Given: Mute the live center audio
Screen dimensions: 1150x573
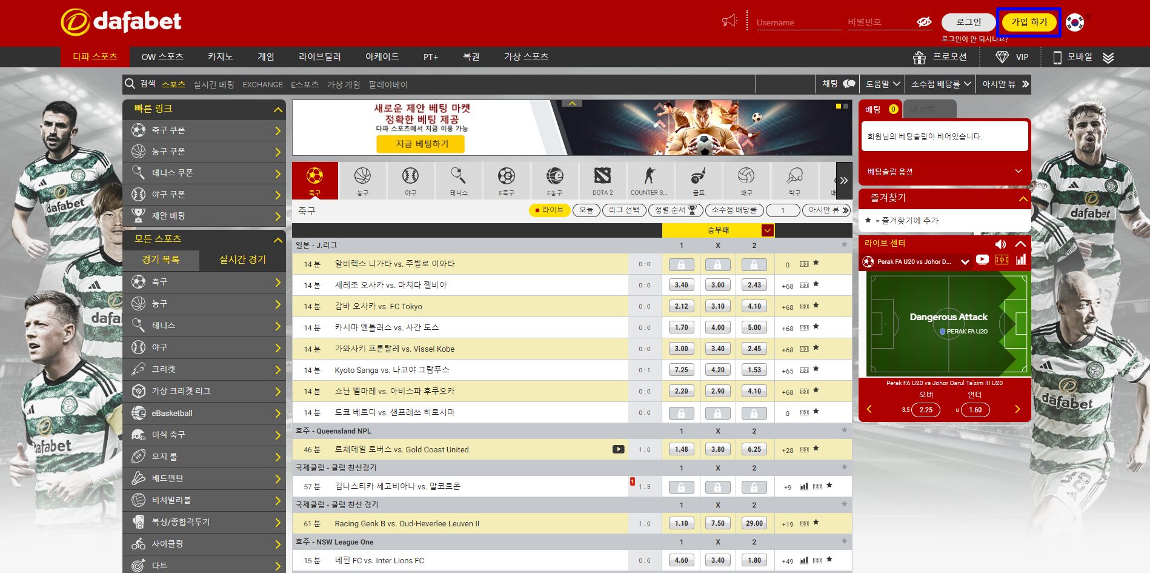Looking at the screenshot, I should 1000,244.
